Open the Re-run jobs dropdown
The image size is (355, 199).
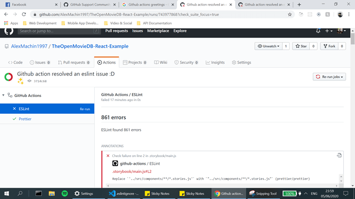[x=329, y=77]
